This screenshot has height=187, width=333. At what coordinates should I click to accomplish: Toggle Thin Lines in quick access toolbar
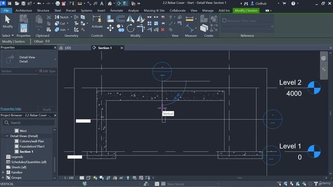pos(125,4)
